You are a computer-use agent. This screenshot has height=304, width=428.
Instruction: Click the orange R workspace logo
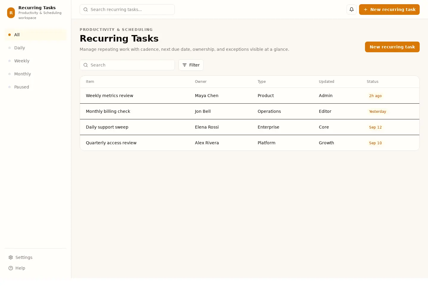[11, 13]
